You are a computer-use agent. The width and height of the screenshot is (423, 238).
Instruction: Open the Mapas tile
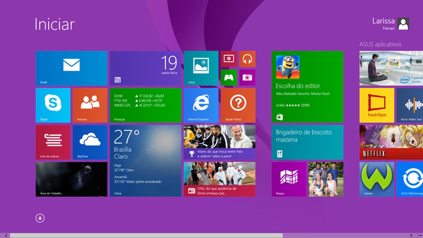[x=289, y=179]
